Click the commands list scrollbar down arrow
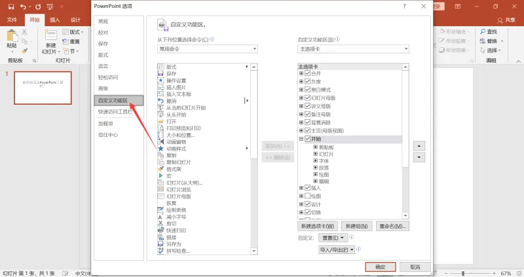This screenshot has height=277, width=524. click(254, 251)
